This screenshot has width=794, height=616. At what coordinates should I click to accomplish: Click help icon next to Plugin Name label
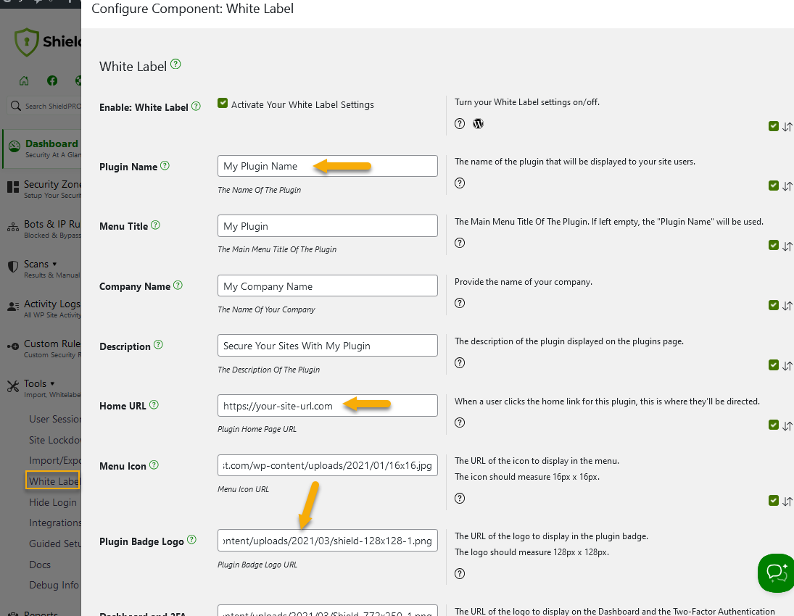point(165,165)
